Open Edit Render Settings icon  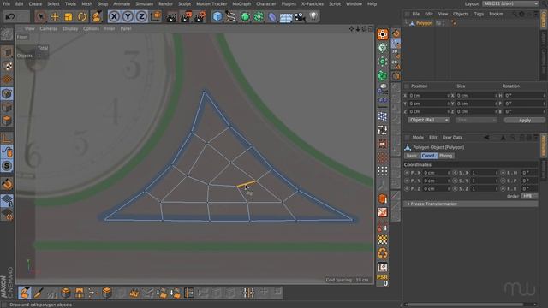[200, 16]
